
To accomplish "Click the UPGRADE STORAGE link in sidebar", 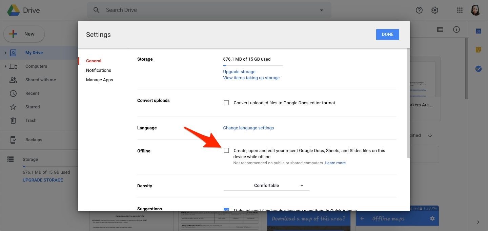I will (43, 180).
